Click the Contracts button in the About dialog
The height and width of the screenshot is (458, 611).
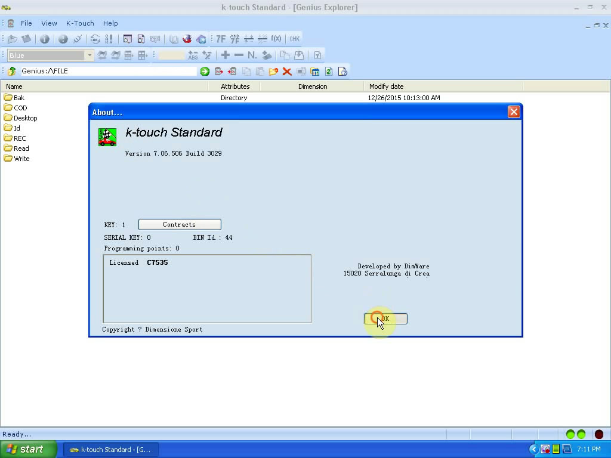[180, 224]
